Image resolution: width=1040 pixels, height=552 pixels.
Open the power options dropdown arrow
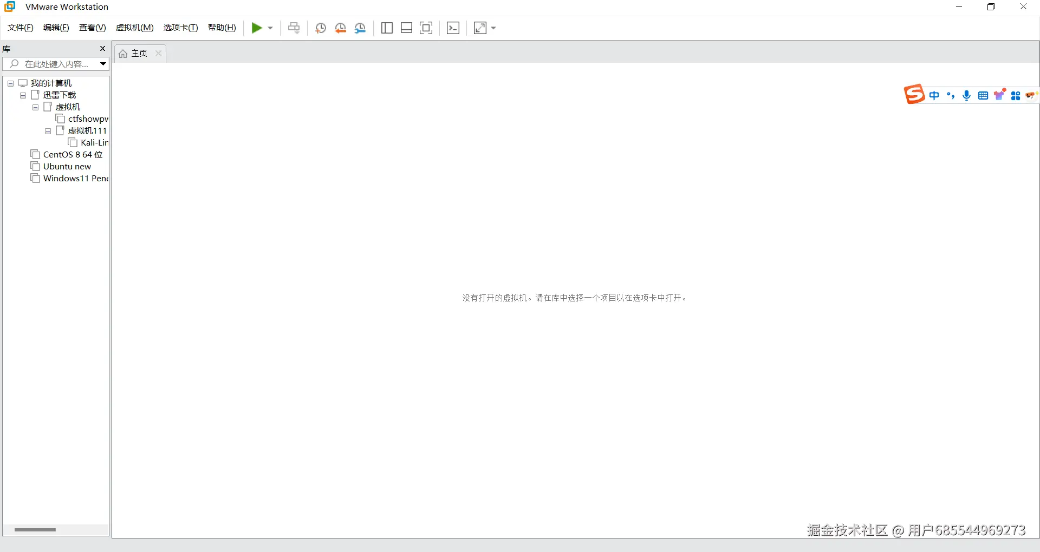pyautogui.click(x=270, y=28)
